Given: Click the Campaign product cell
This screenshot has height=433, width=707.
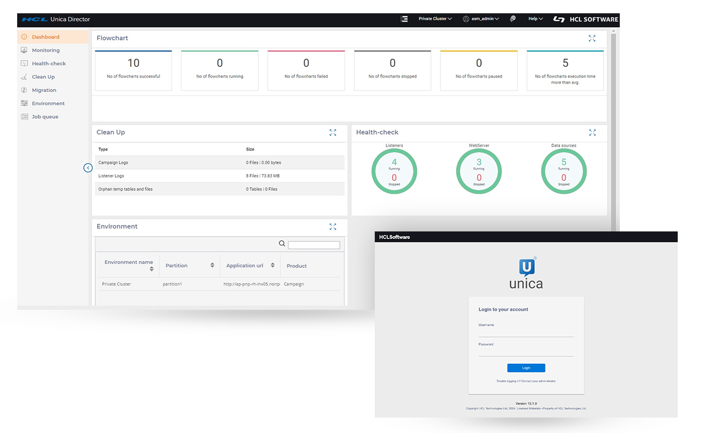Looking at the screenshot, I should pyautogui.click(x=294, y=284).
